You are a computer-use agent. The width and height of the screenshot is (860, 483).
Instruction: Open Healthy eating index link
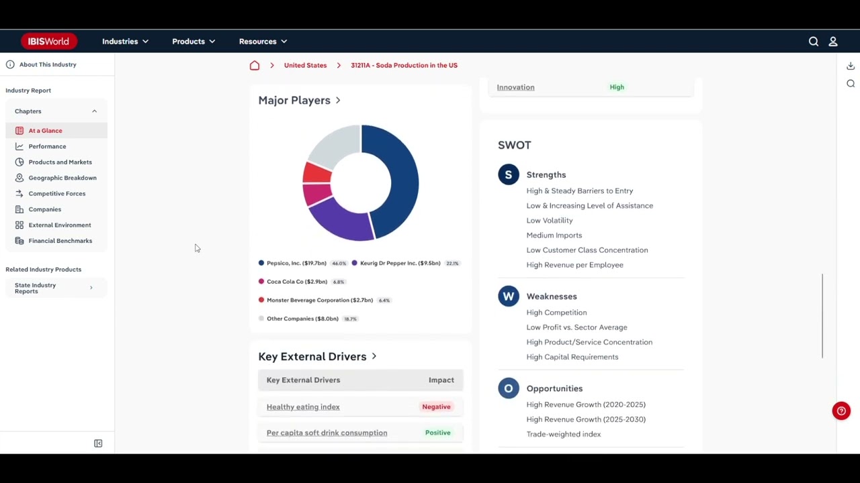coord(303,407)
